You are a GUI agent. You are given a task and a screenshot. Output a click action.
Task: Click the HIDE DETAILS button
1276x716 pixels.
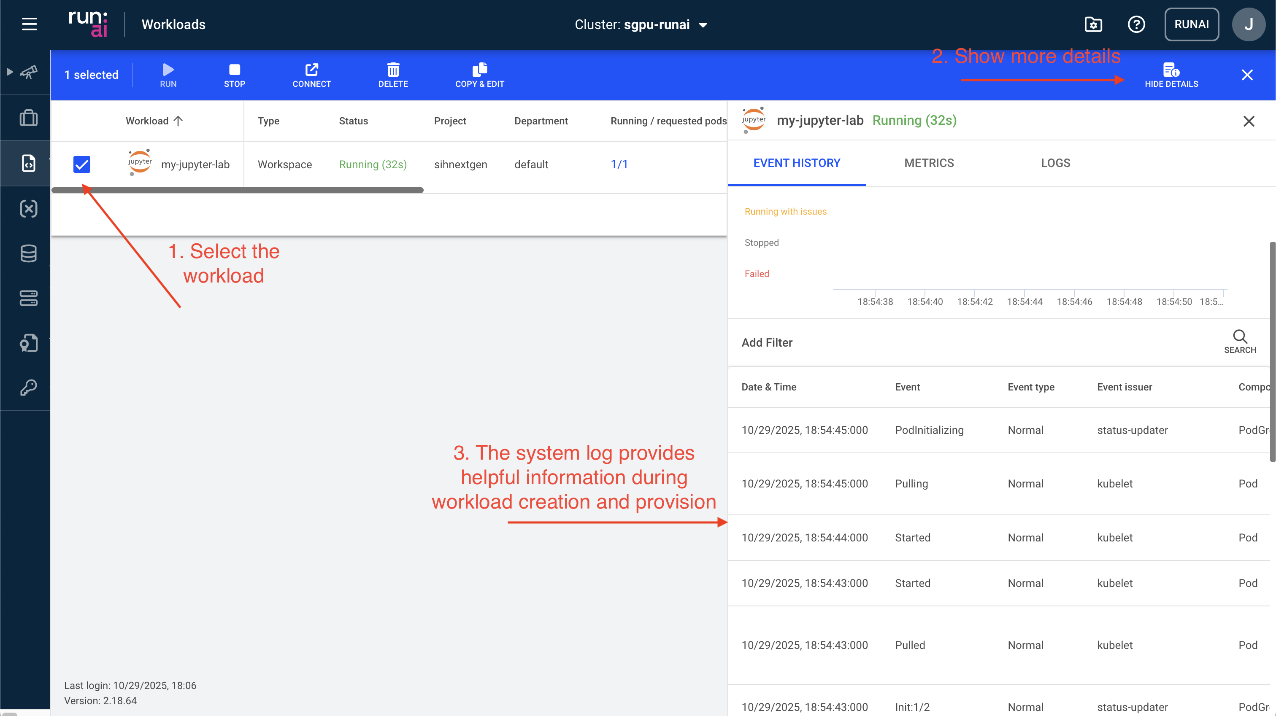click(x=1171, y=75)
